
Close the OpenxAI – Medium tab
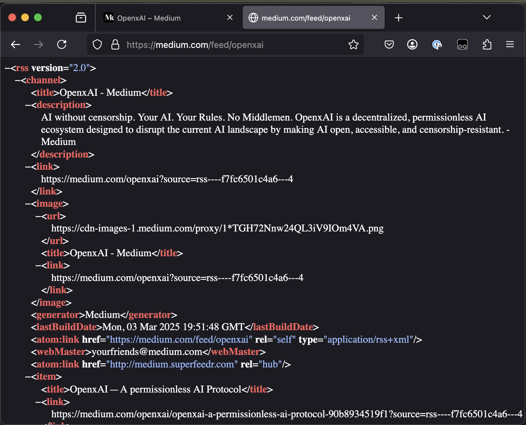pyautogui.click(x=230, y=17)
